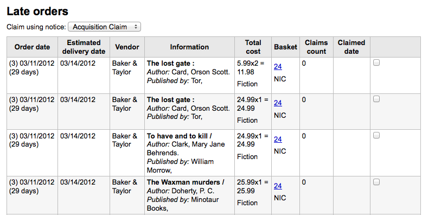Click the Vendor column header
The width and height of the screenshot is (422, 215).
point(127,47)
